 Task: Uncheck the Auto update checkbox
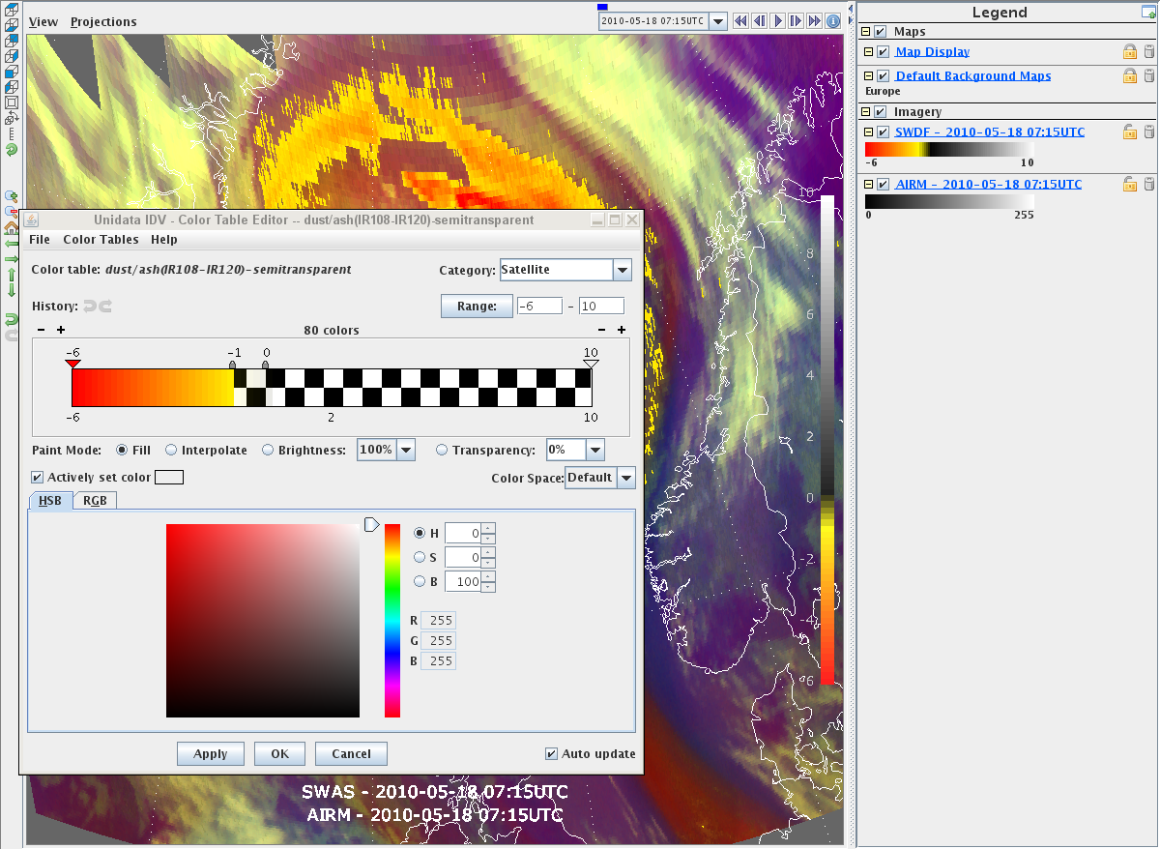coord(551,753)
